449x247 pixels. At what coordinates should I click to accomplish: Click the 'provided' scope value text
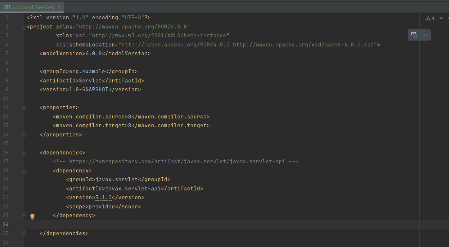pyautogui.click(x=102, y=206)
